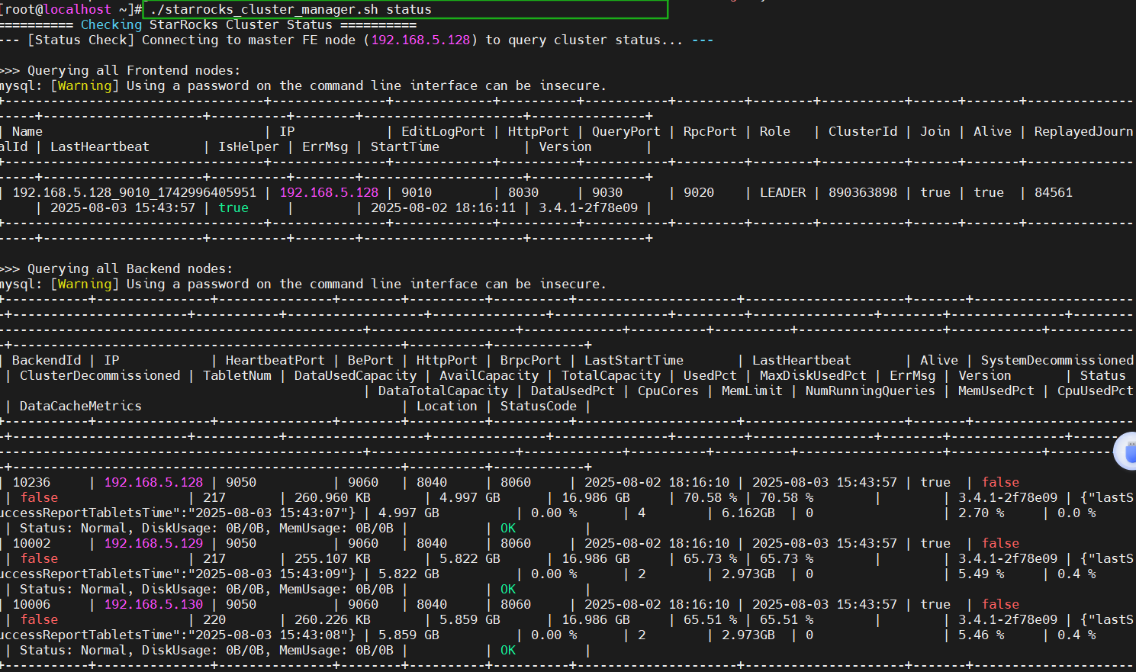Click the MemLimit value 6.162GB
This screenshot has height=672, width=1136.
748,513
